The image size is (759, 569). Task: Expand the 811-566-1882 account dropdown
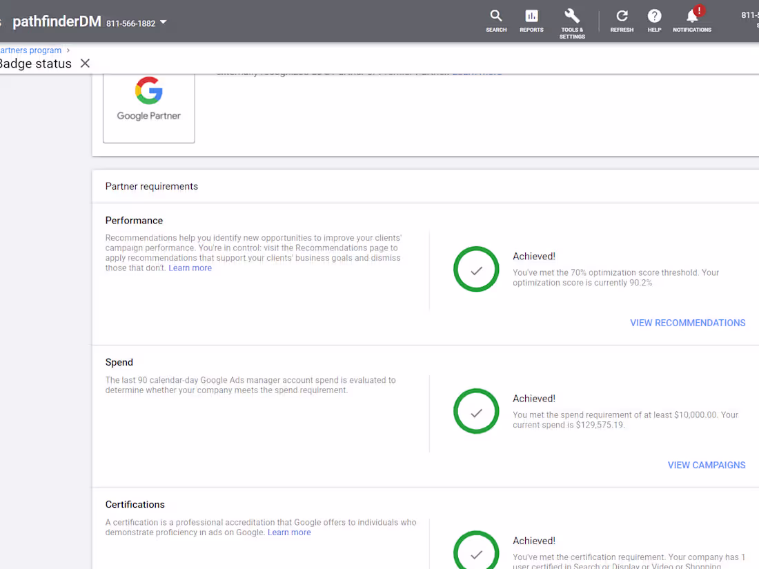(163, 21)
